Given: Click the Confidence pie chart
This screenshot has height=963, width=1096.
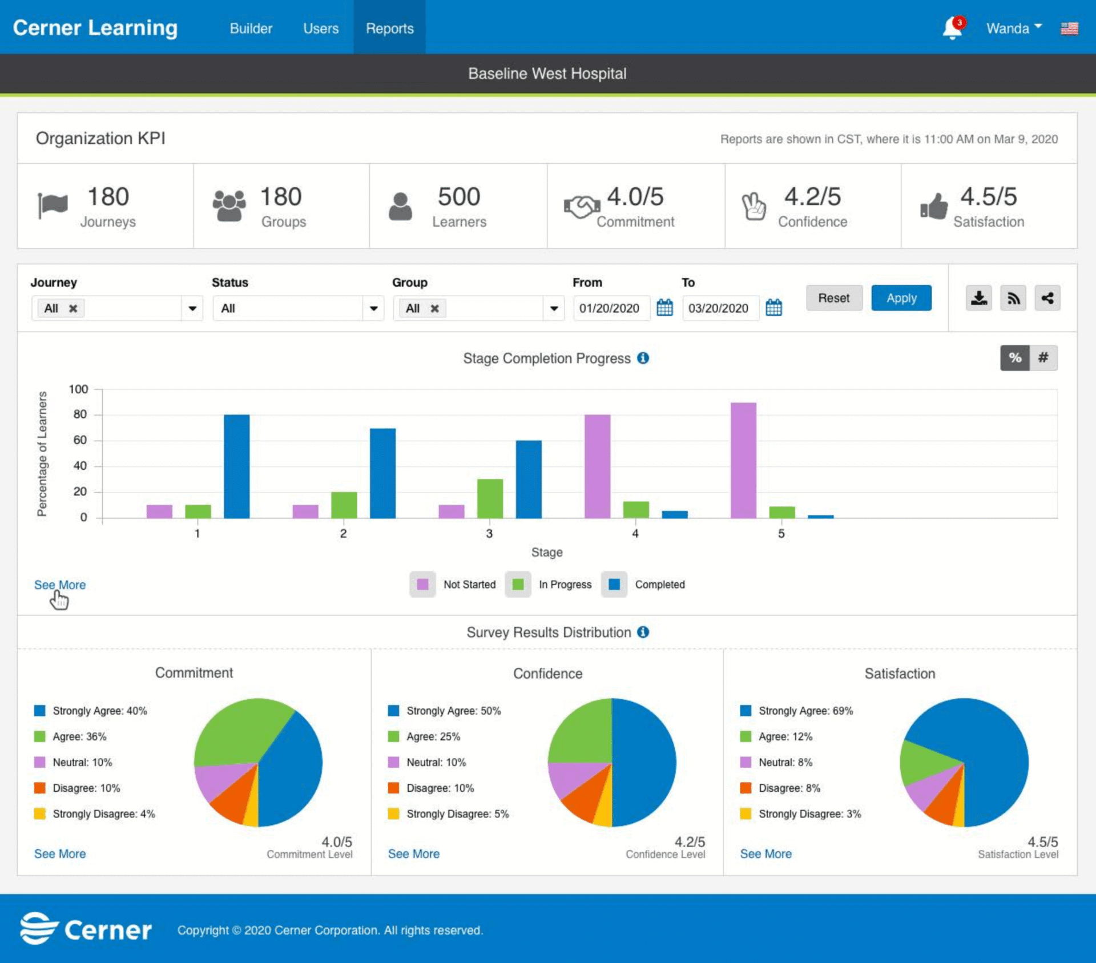Looking at the screenshot, I should point(612,762).
